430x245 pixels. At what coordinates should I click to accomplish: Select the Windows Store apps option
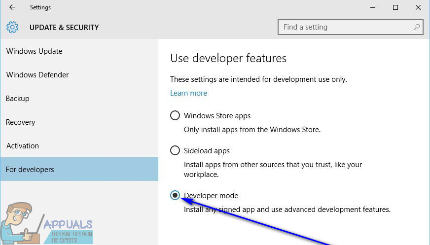pos(175,116)
